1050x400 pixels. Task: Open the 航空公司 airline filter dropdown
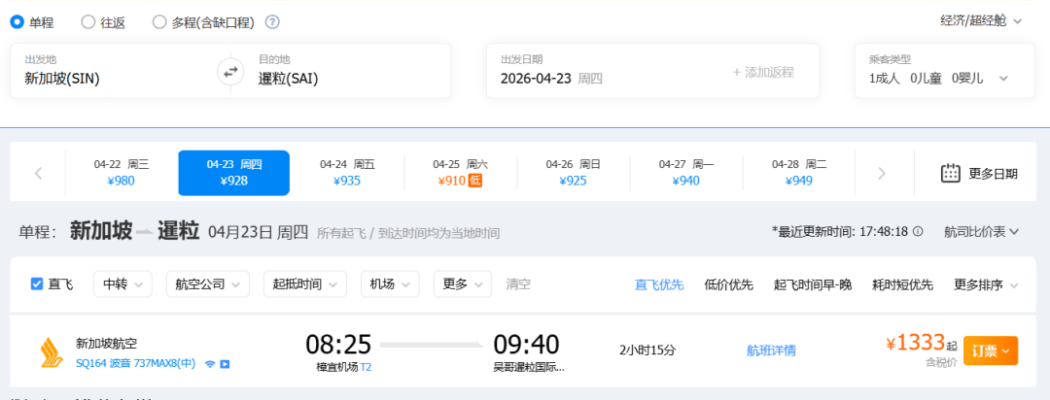[x=207, y=284]
